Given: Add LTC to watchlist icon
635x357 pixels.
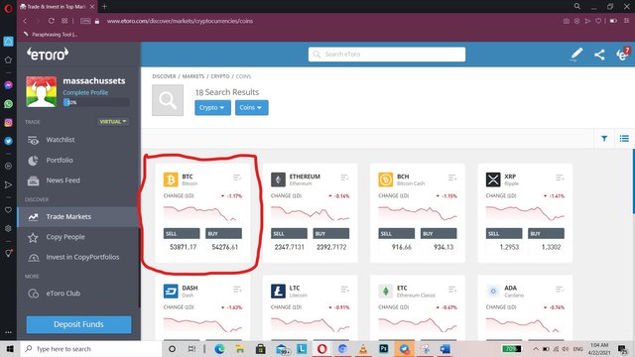Looking at the screenshot, I should (344, 290).
